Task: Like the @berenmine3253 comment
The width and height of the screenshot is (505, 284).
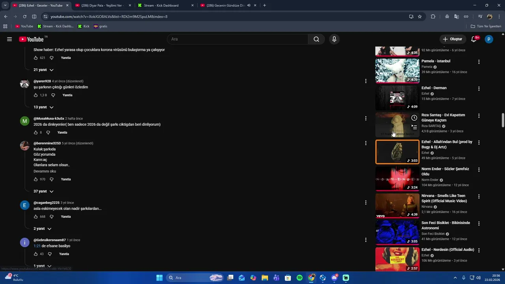Action: pos(36,179)
